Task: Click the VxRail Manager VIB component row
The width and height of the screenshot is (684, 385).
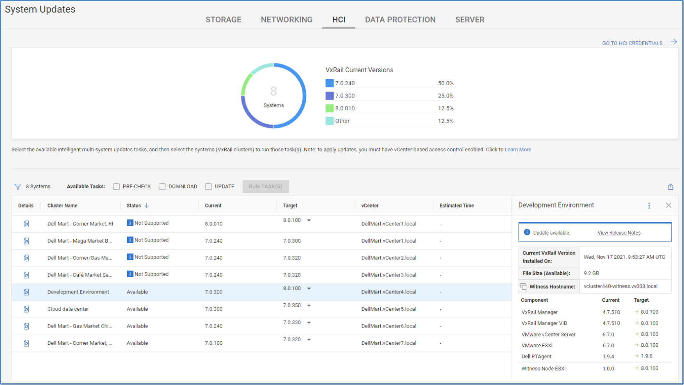Action: 595,323
